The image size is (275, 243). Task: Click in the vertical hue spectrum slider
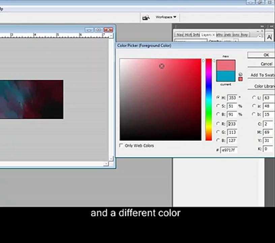coord(209,100)
